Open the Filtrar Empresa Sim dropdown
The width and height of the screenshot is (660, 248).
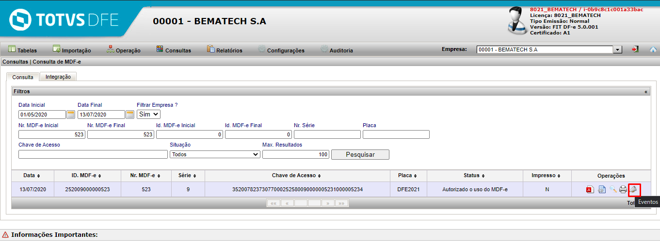[149, 115]
